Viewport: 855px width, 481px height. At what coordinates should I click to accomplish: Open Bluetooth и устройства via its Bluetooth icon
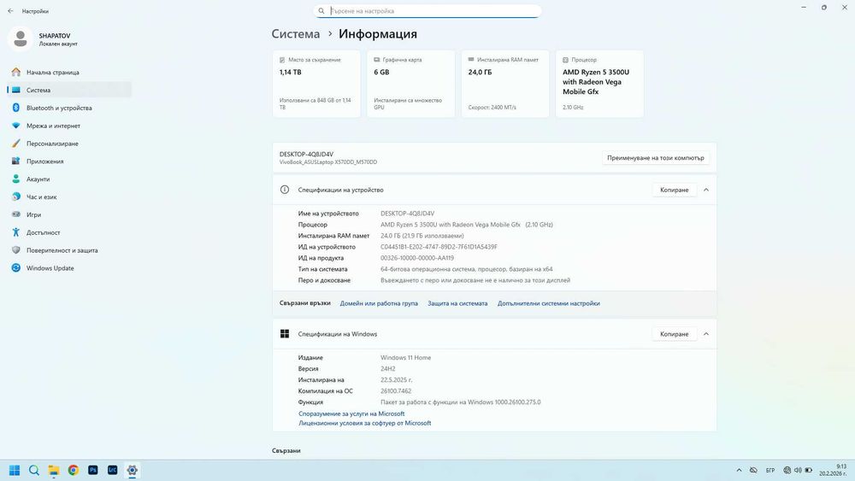point(15,108)
